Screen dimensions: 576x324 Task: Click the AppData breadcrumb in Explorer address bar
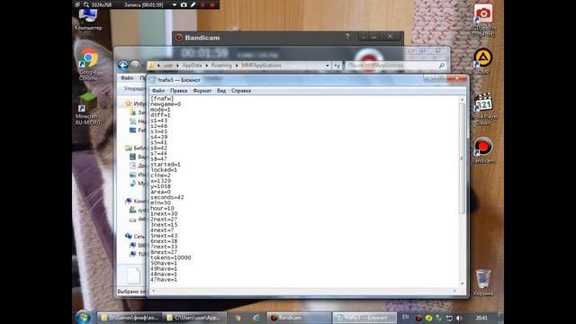(192, 66)
